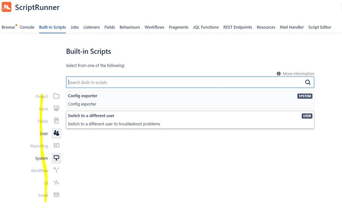The image size is (342, 208).
Task: Click the SYSTEM tag badge
Action: 305,96
